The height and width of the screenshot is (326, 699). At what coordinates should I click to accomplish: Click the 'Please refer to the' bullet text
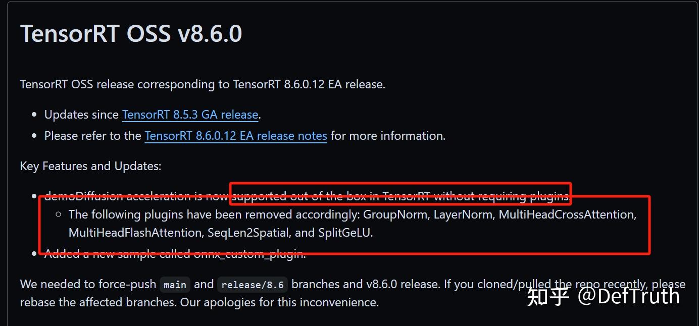(x=93, y=136)
